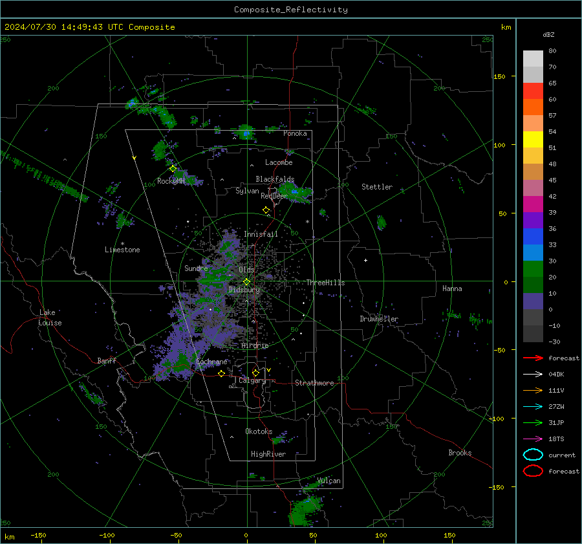
Task: Click the slate 0-10 dBZ swatch
Action: tap(533, 301)
